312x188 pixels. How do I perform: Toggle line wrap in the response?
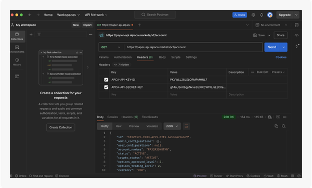[x=187, y=126]
